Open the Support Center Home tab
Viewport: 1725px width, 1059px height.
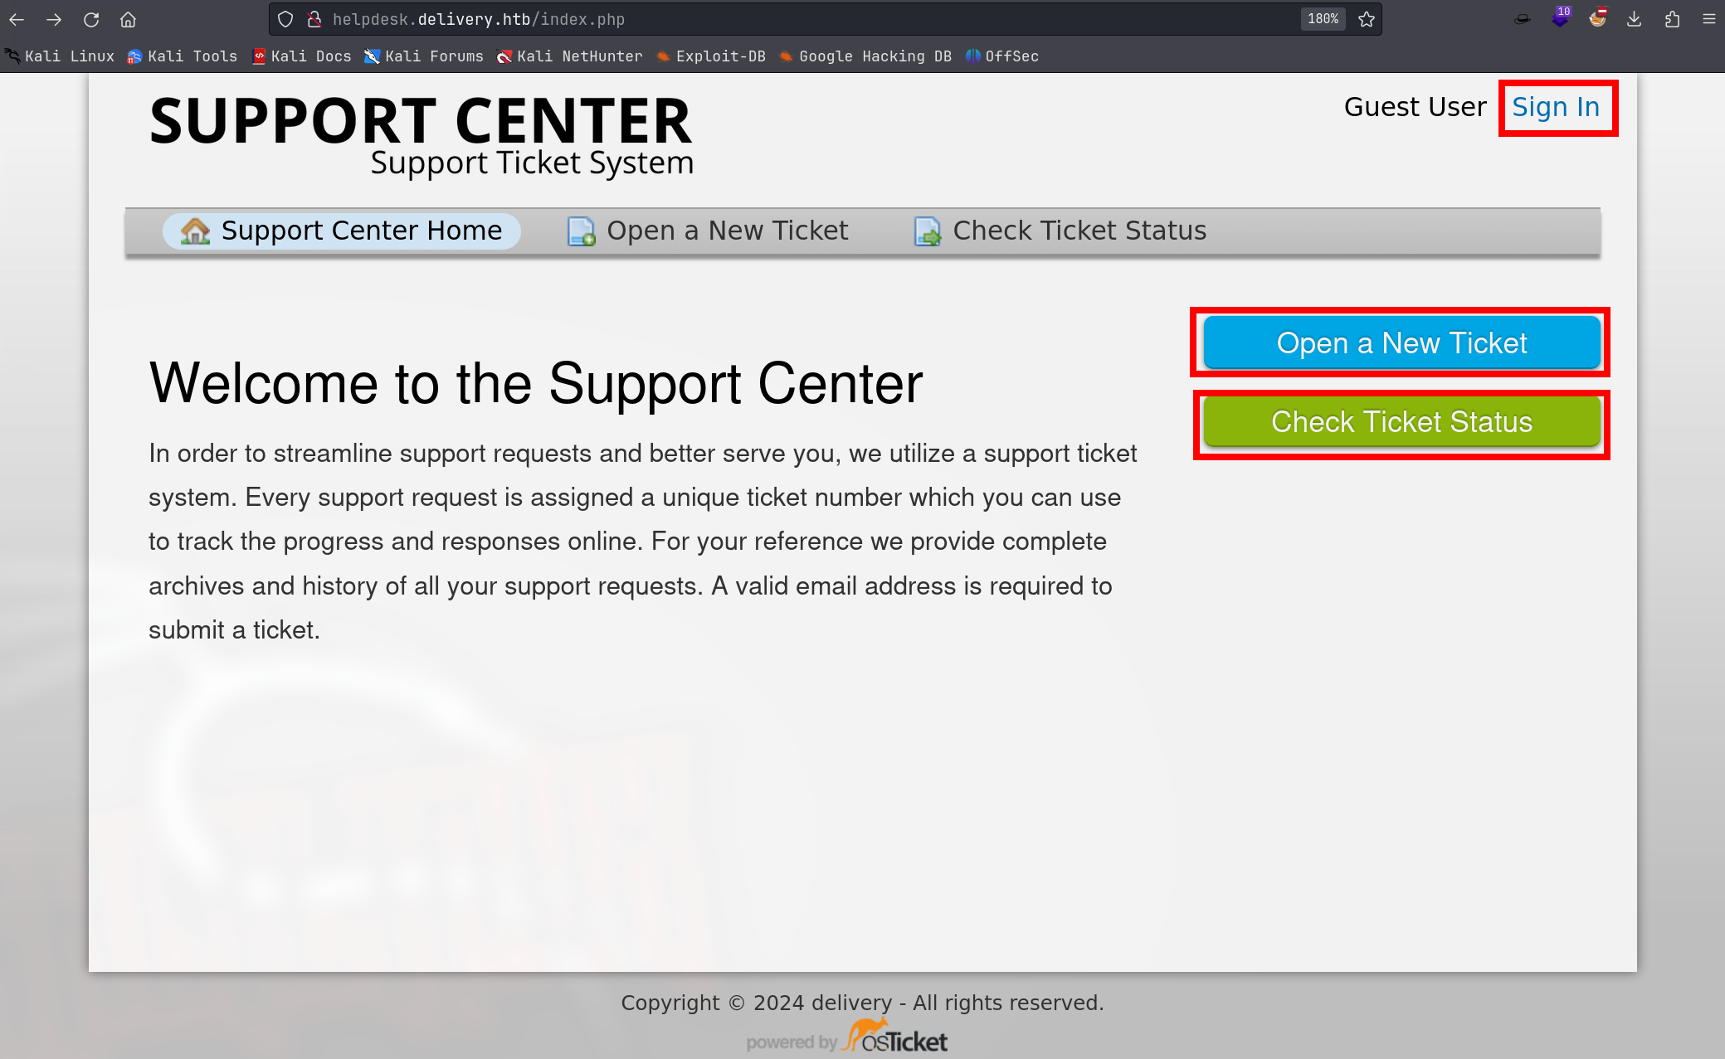coord(342,231)
